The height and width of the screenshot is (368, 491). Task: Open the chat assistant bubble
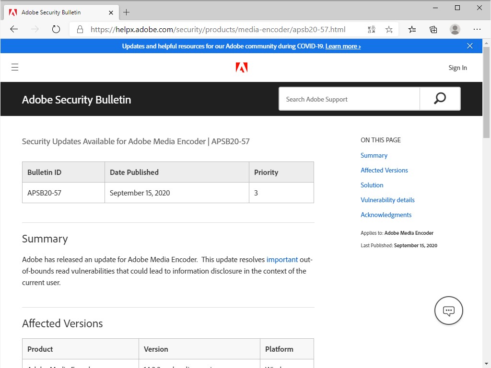pyautogui.click(x=448, y=310)
